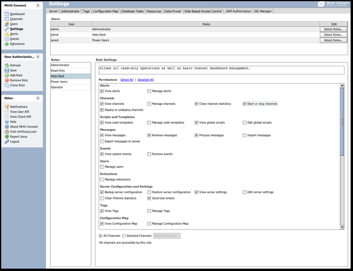The width and height of the screenshot is (353, 271).
Task: Open the Help question icon
Action: pos(7,122)
